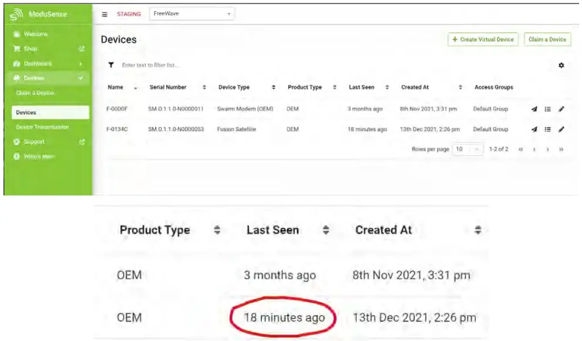Screen dimensions: 582x341
Task: Open the FreeWave organization dropdown
Action: [191, 14]
